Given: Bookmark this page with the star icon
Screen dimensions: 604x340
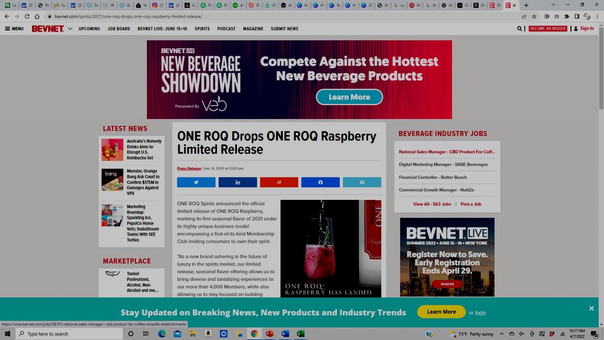Looking at the screenshot, I should point(534,17).
